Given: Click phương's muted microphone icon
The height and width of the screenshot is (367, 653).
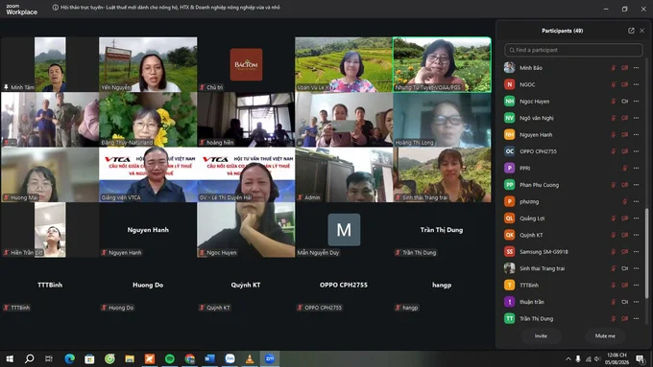Looking at the screenshot, I should (x=625, y=201).
